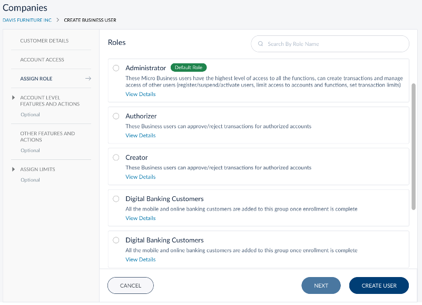View details of the Administrator role
This screenshot has width=422, height=305.
[x=140, y=94]
